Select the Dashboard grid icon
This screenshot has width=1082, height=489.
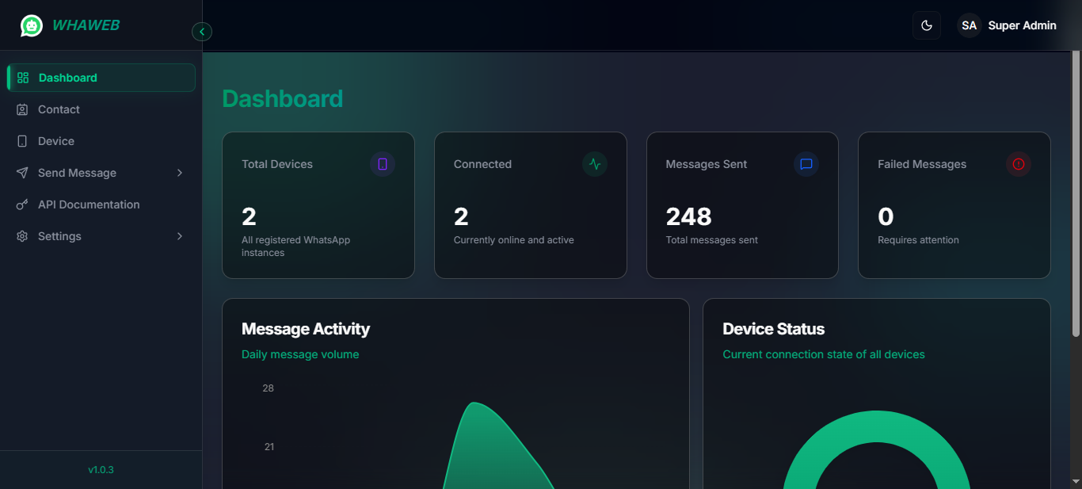pyautogui.click(x=21, y=77)
